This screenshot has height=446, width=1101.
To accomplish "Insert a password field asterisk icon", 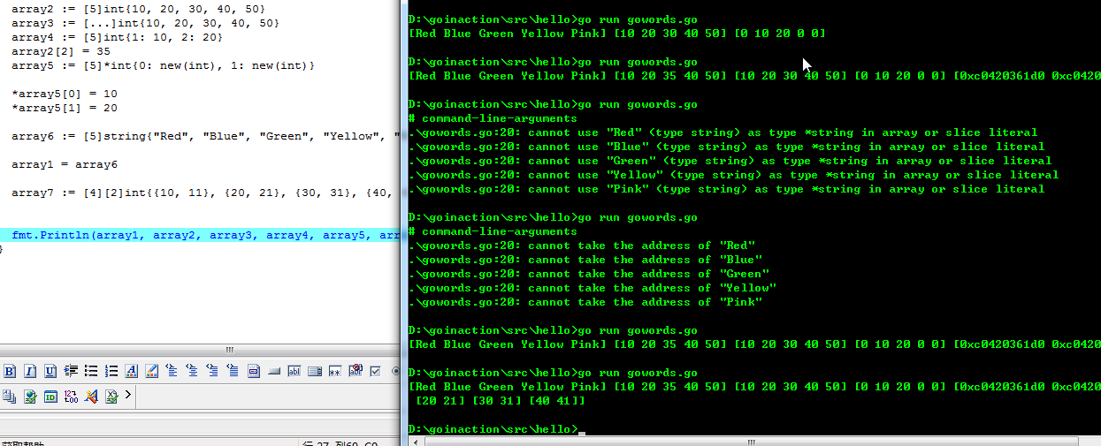I will point(335,371).
